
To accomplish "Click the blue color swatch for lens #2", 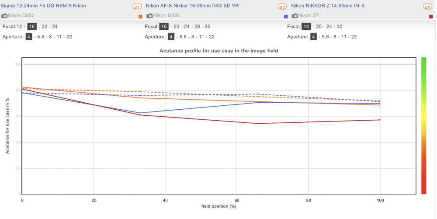I will (x=286, y=17).
